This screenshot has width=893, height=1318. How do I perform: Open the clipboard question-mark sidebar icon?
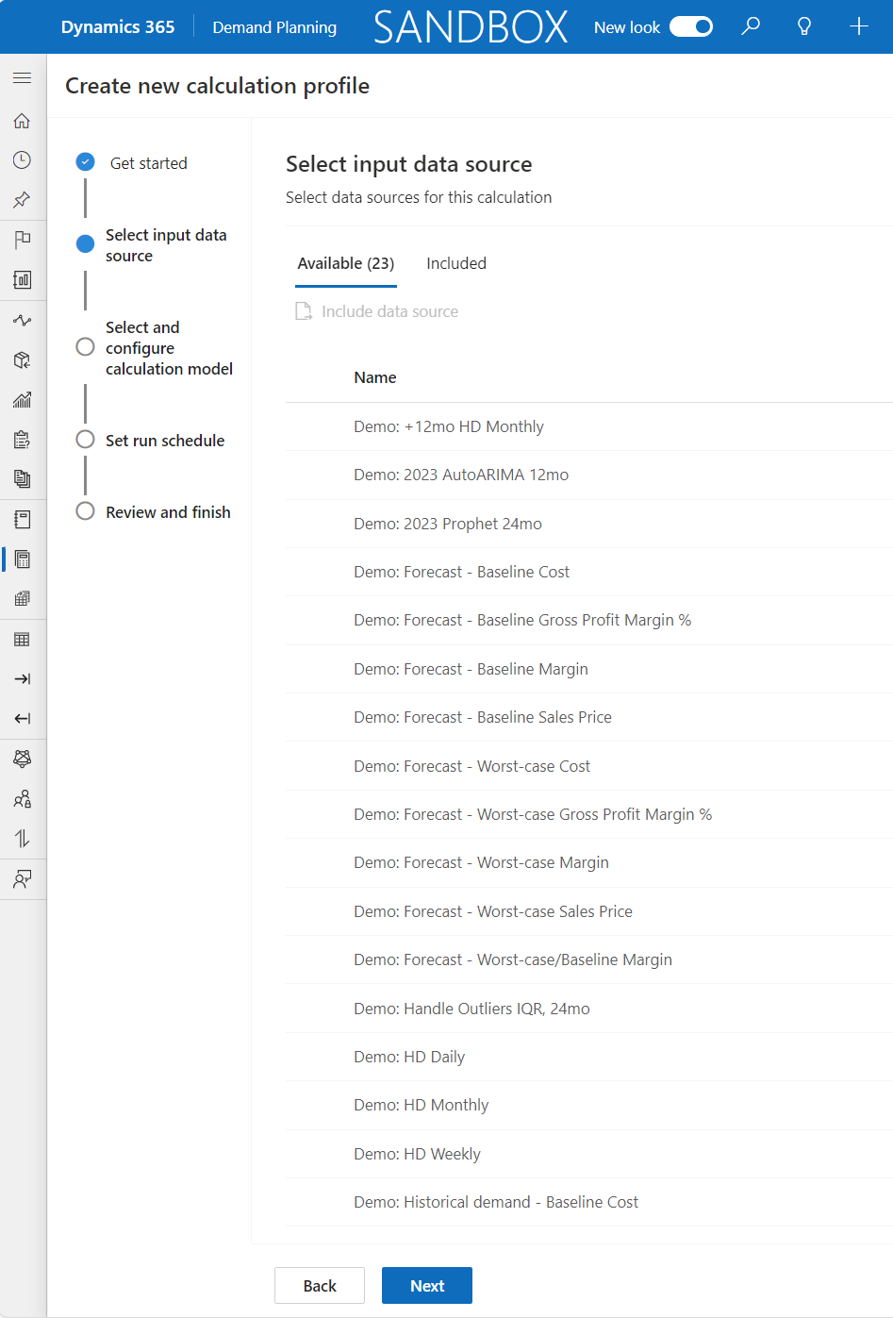[x=23, y=440]
